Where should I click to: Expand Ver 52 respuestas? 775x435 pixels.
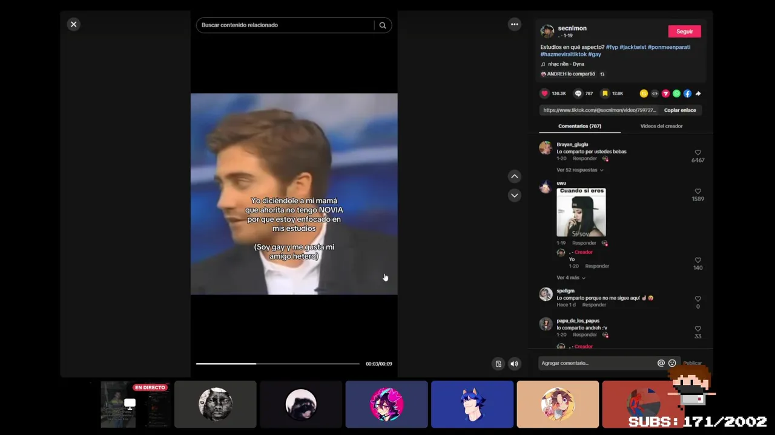(579, 170)
